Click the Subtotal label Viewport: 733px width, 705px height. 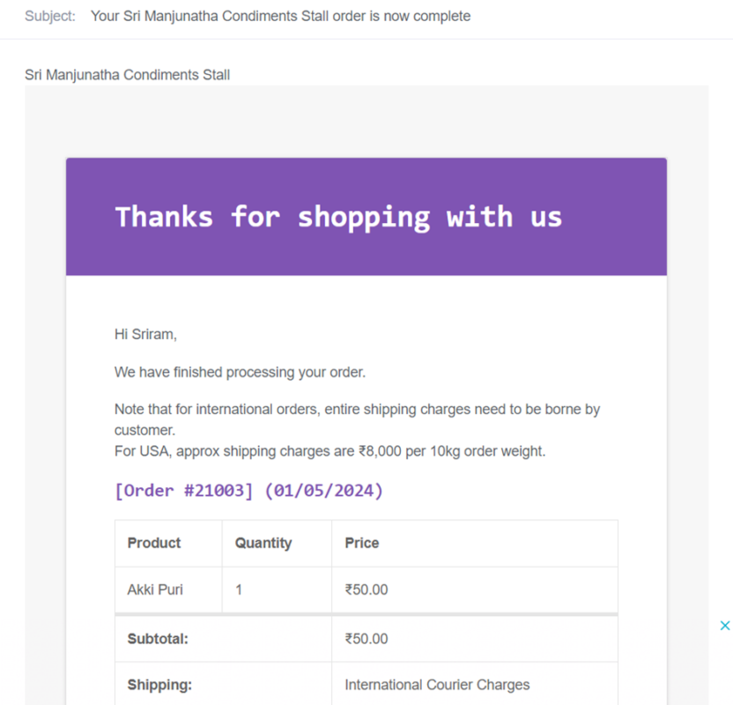click(x=158, y=639)
